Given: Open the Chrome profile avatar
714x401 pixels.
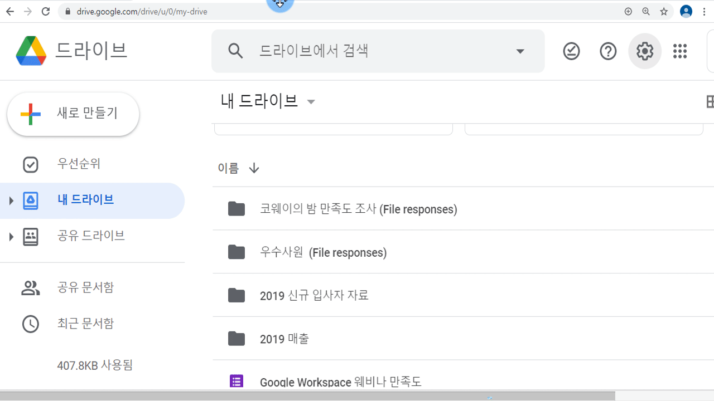Looking at the screenshot, I should pos(686,11).
